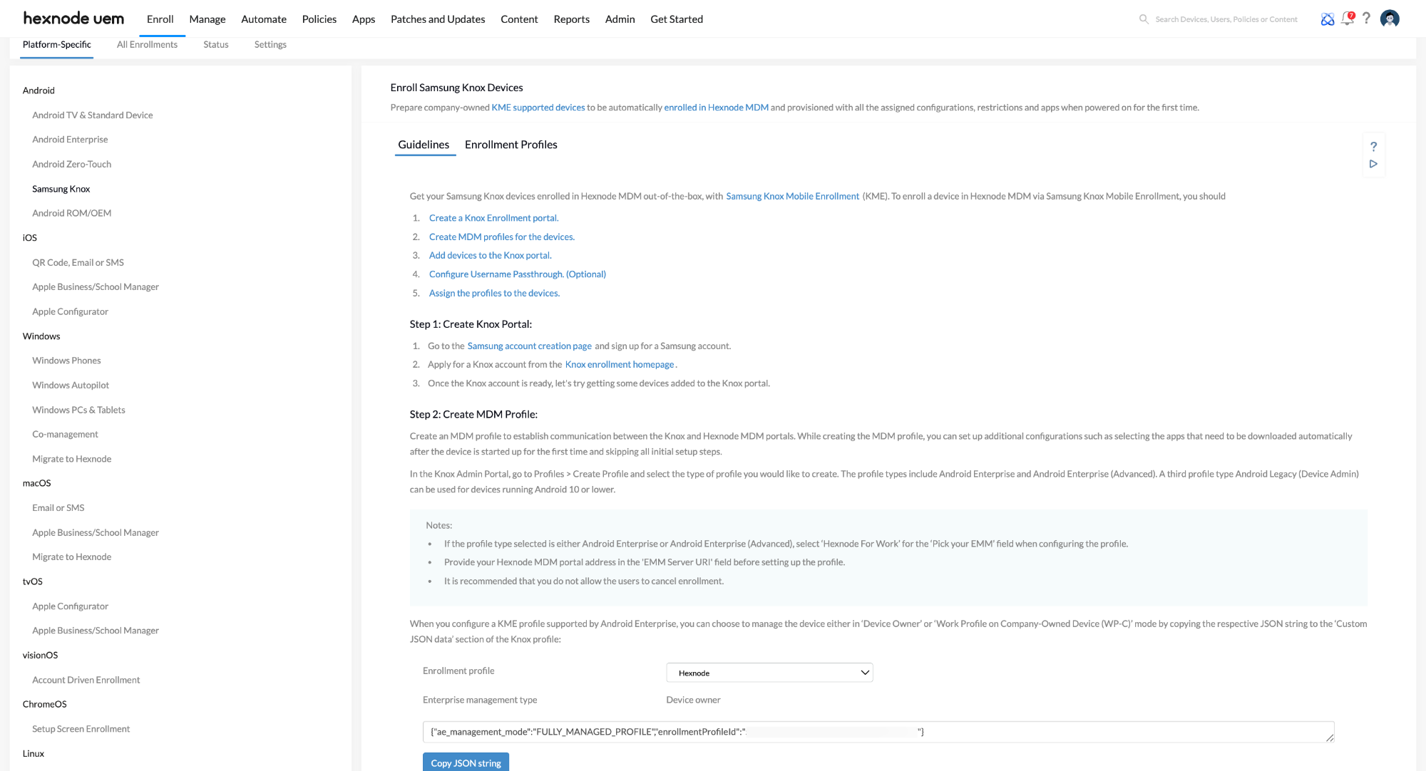Image resolution: width=1426 pixels, height=771 pixels.
Task: Open the Enrollment profile Hexnode dropdown
Action: pyautogui.click(x=769, y=673)
